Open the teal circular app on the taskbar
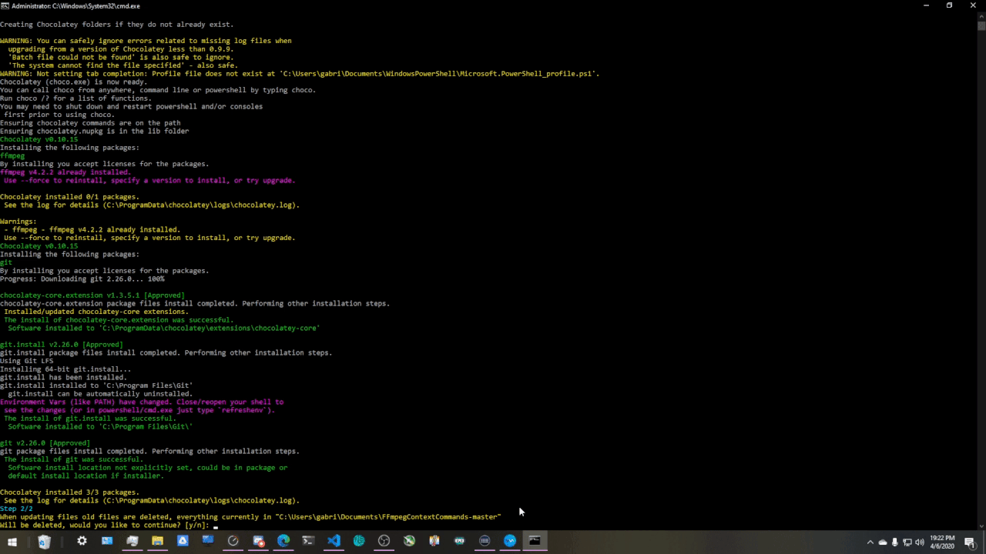The width and height of the screenshot is (986, 554). click(359, 541)
